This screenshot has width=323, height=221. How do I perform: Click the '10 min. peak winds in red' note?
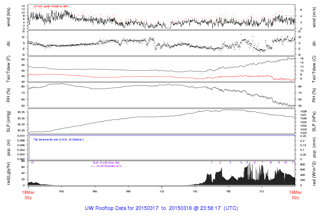coord(51,6)
